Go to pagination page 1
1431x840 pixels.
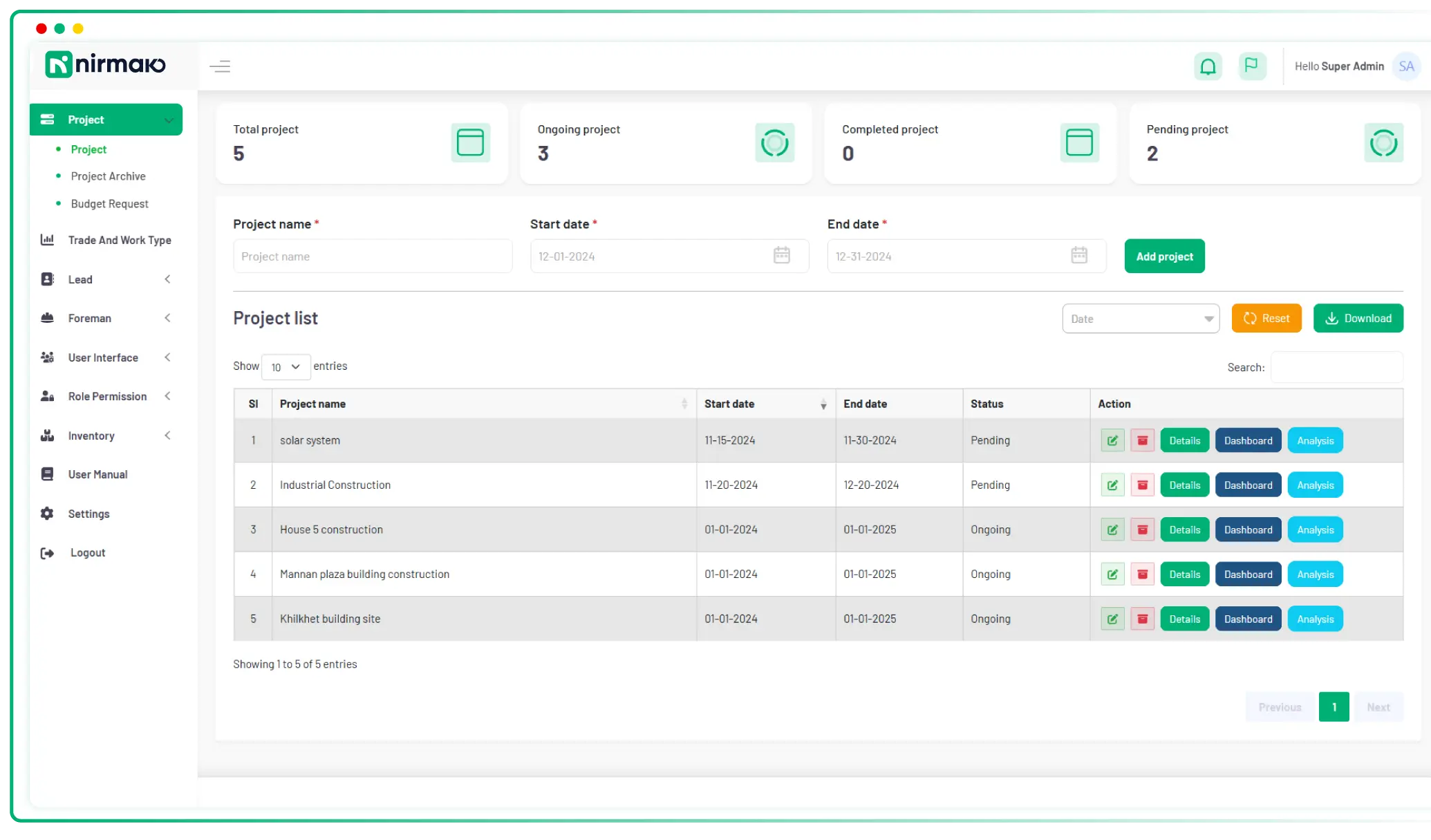click(1334, 707)
